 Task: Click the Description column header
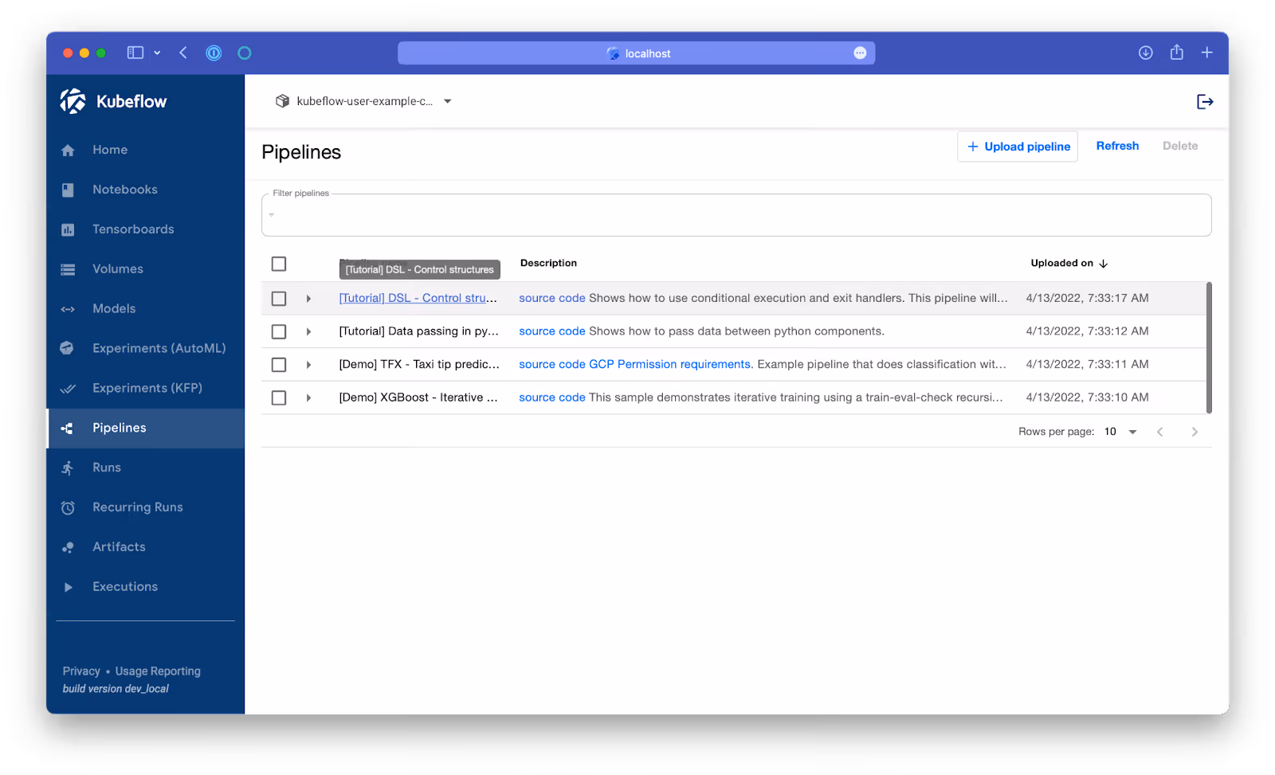548,264
